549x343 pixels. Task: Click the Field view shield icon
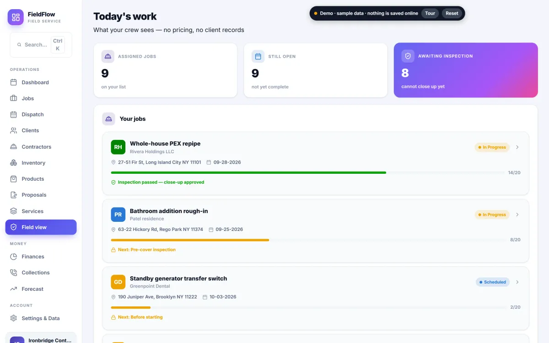click(x=14, y=227)
